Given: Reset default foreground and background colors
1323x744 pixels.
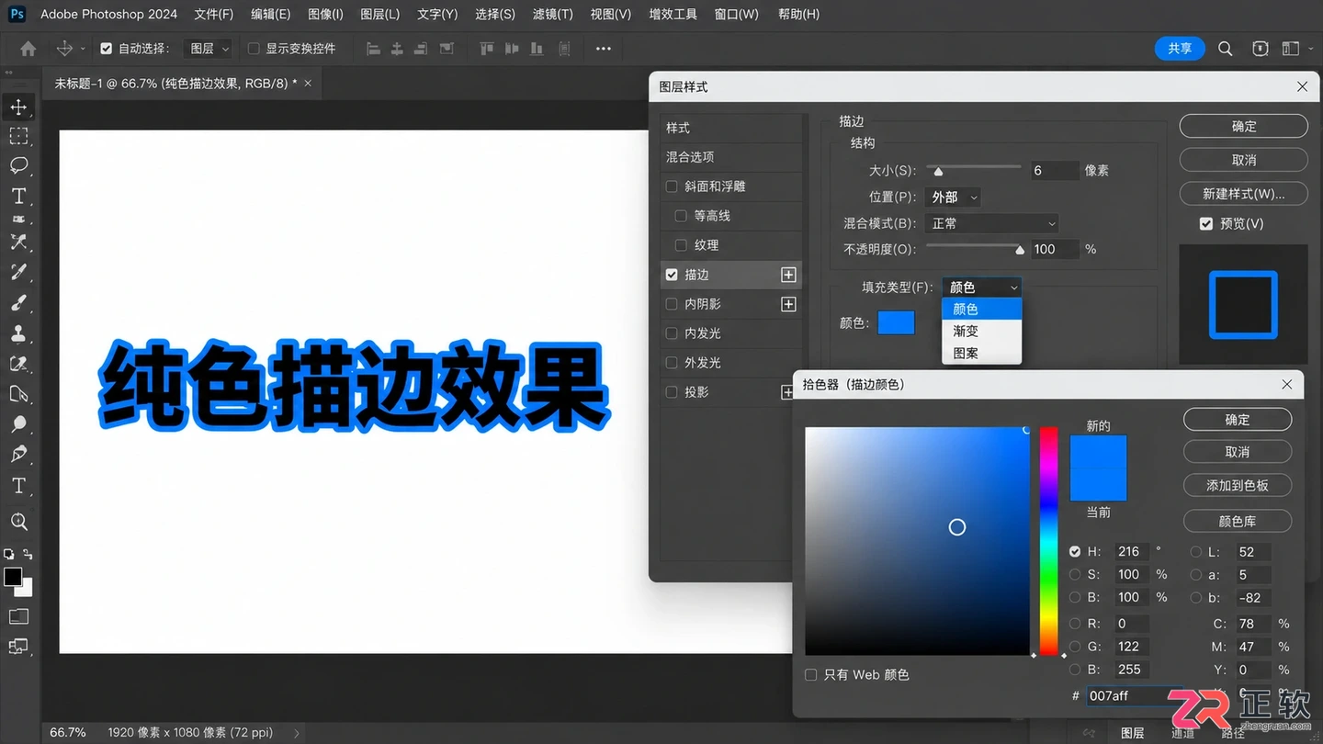Looking at the screenshot, I should tap(8, 554).
